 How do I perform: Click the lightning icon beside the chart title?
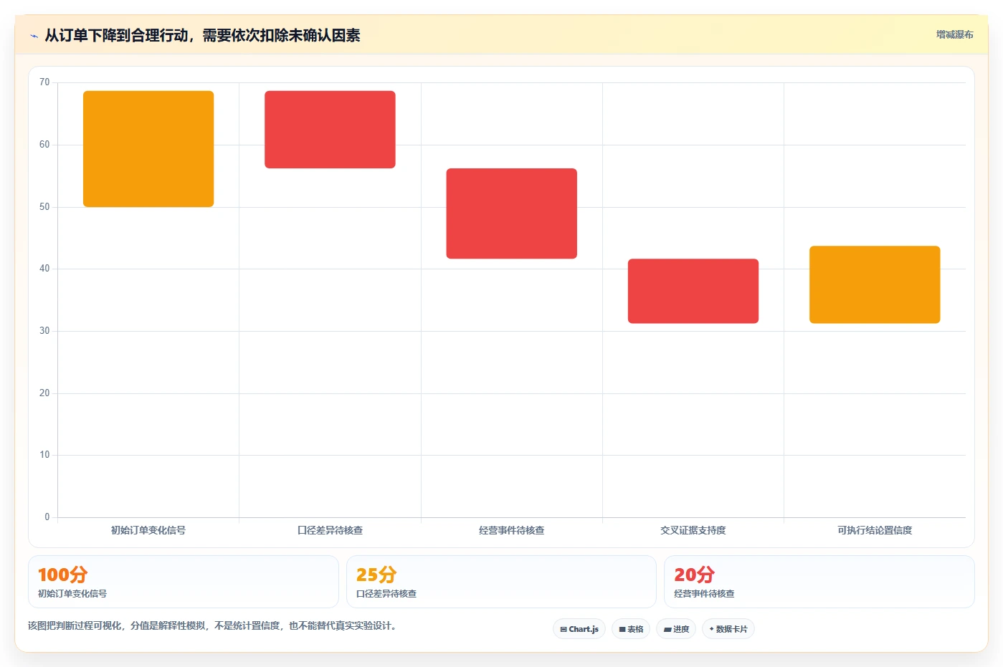[x=34, y=36]
